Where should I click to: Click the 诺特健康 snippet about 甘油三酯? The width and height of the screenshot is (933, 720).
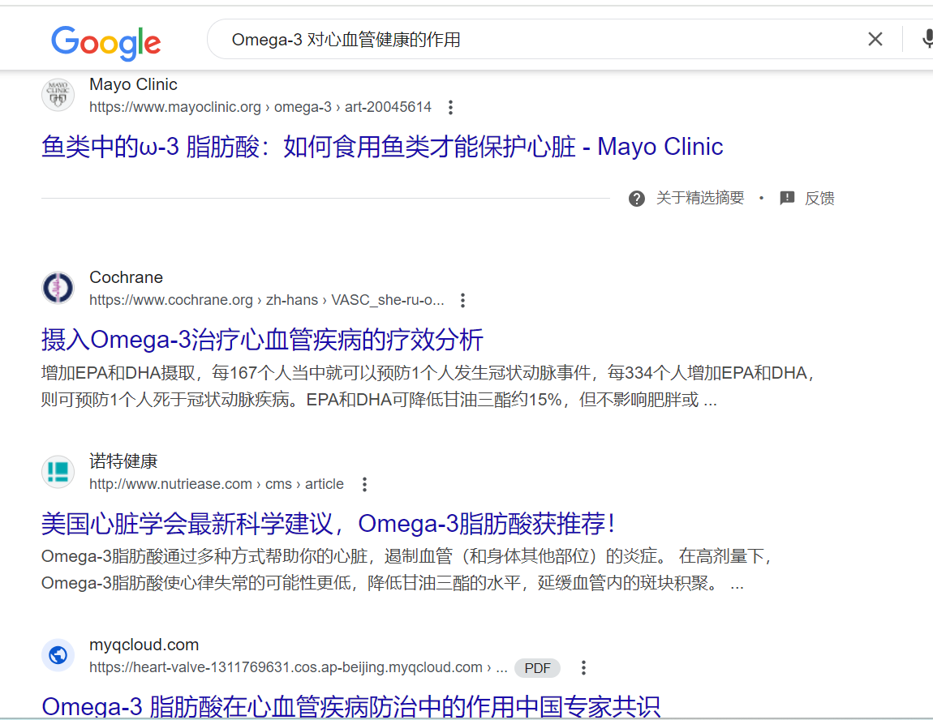pyautogui.click(x=407, y=569)
